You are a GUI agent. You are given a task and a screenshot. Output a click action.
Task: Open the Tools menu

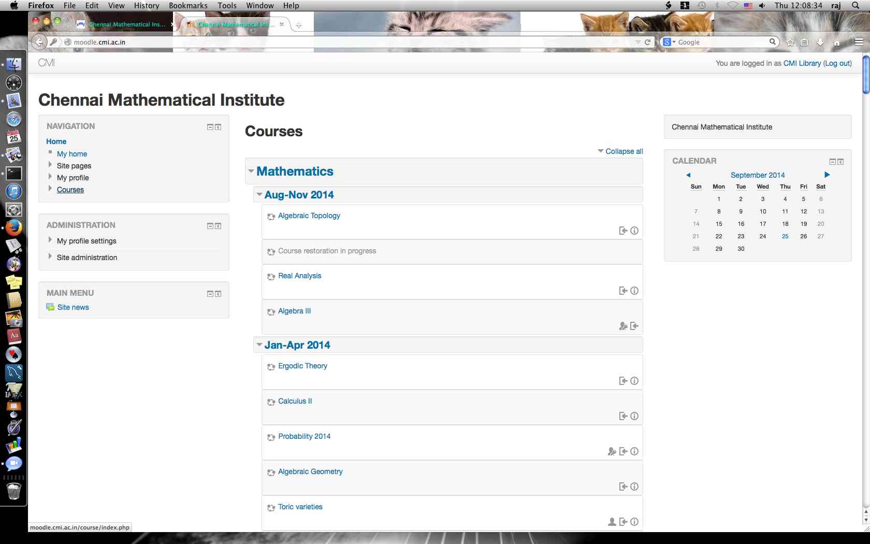227,5
